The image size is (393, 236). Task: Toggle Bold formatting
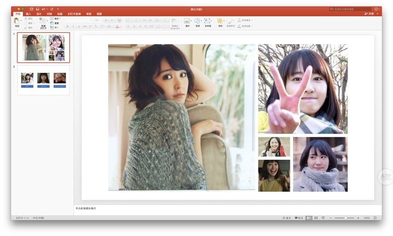[68, 26]
